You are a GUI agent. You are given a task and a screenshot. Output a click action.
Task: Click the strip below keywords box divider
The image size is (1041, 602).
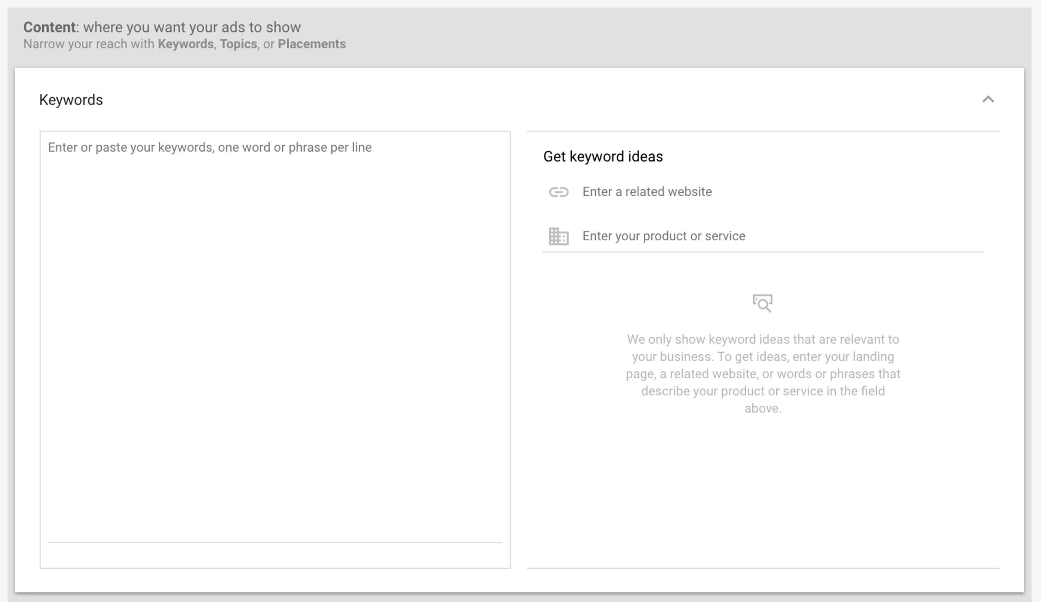point(275,555)
